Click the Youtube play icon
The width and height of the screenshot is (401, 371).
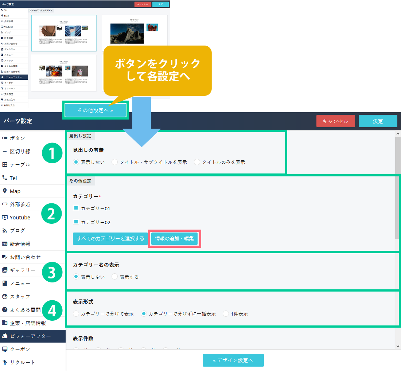click(5, 218)
